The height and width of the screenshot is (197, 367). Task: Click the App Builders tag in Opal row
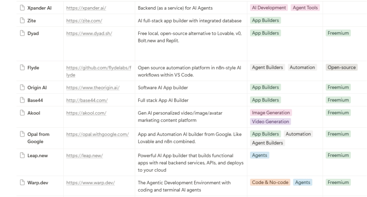pos(265,134)
